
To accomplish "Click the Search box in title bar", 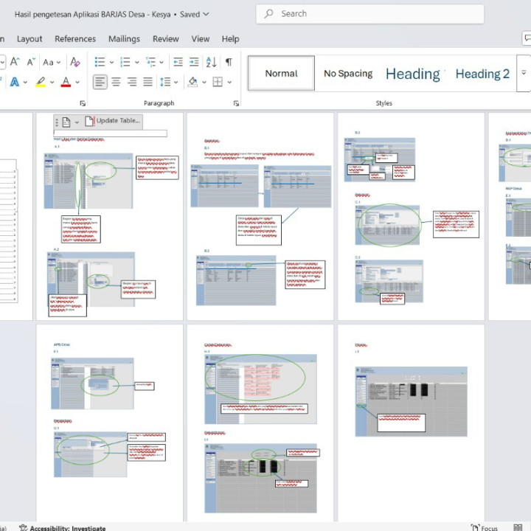I will tap(370, 13).
